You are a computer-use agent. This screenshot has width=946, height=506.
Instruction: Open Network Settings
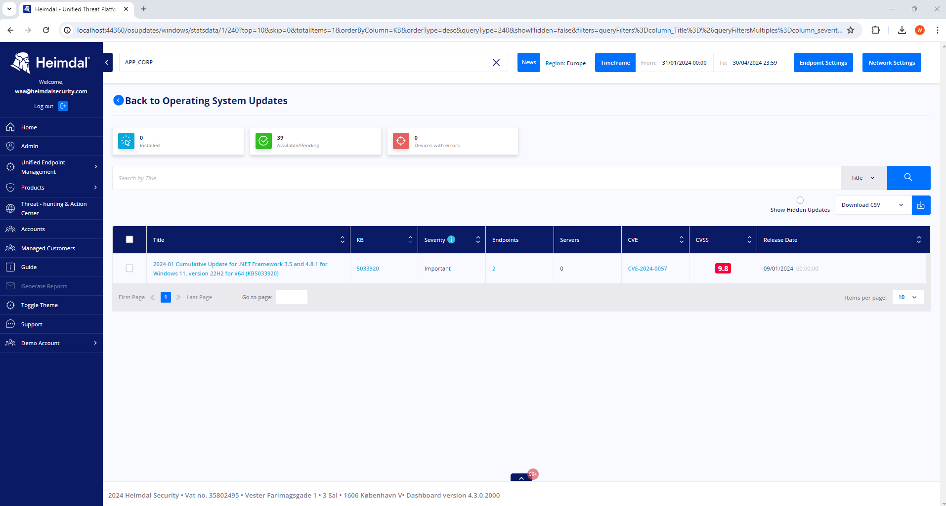point(892,63)
